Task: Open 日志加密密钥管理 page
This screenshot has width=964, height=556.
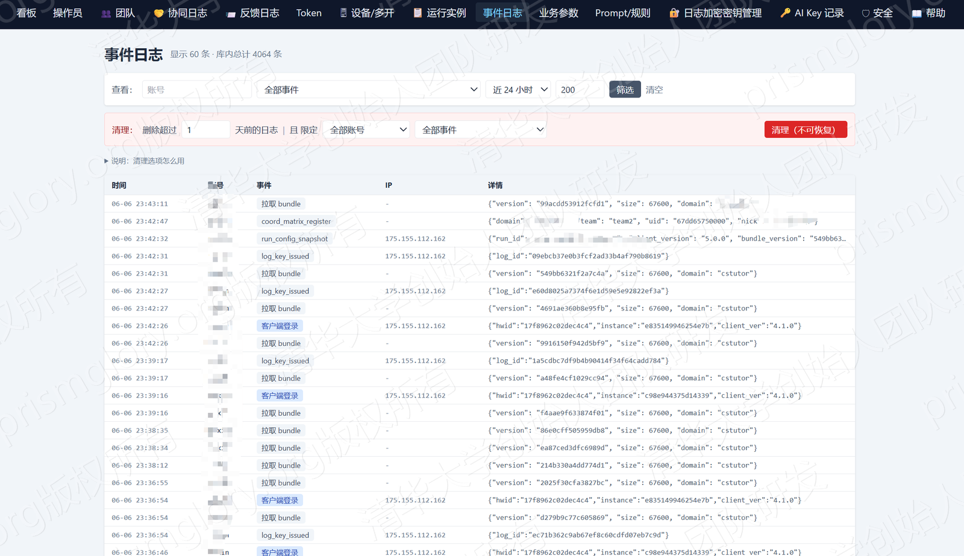Action: pos(715,13)
